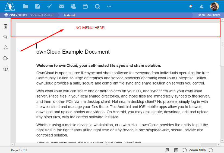Open the Plugins puzzle icon
This screenshot has height=153, width=224.
tap(5, 58)
